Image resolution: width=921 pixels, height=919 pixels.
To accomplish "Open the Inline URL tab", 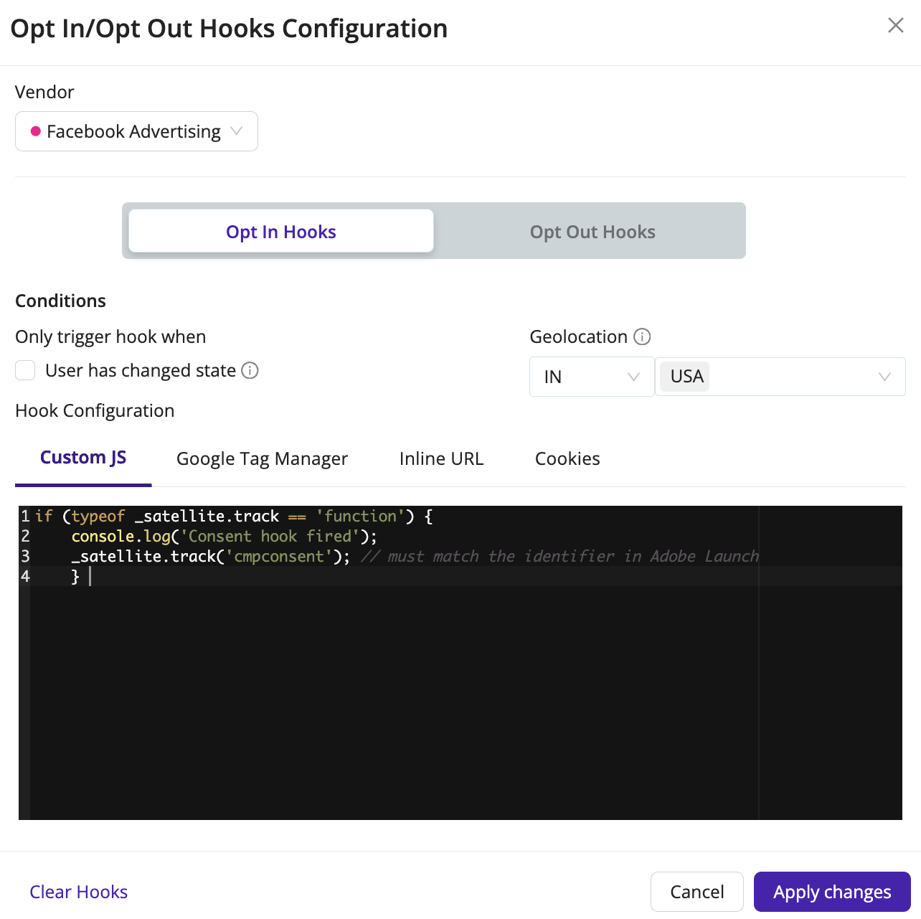I will point(441,458).
